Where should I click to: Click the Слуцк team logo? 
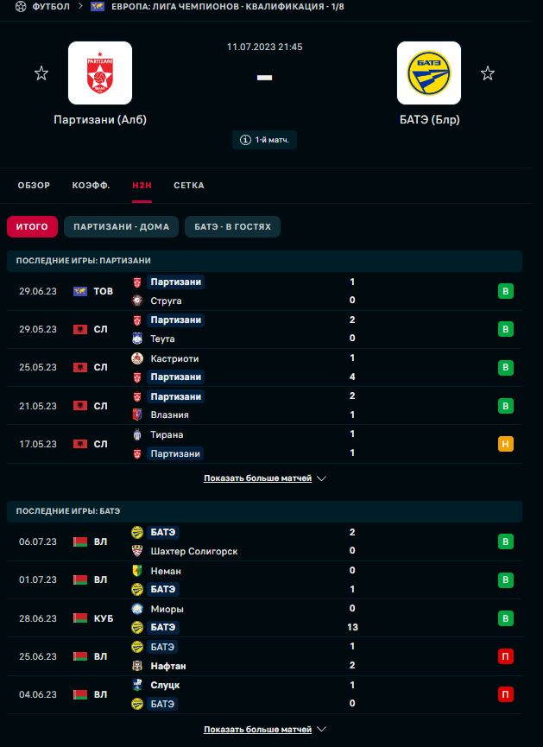click(x=137, y=685)
